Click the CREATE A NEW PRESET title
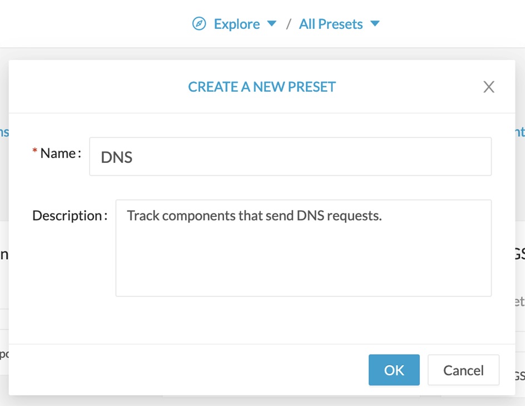The image size is (525, 406). 261,87
